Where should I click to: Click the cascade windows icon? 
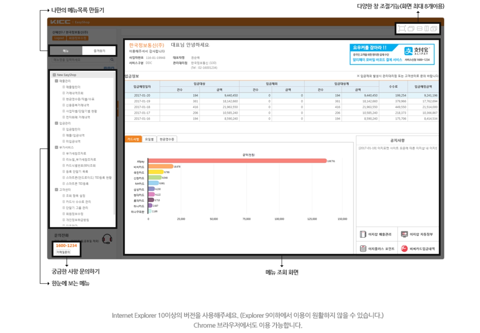[x=411, y=28]
